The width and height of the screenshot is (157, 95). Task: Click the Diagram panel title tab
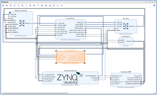pyautogui.click(x=5, y=2)
